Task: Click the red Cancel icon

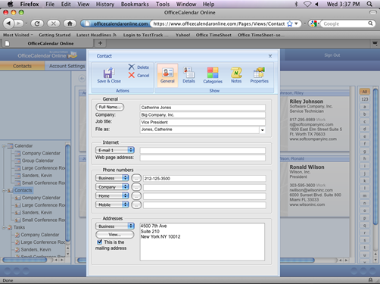Action: tap(132, 75)
